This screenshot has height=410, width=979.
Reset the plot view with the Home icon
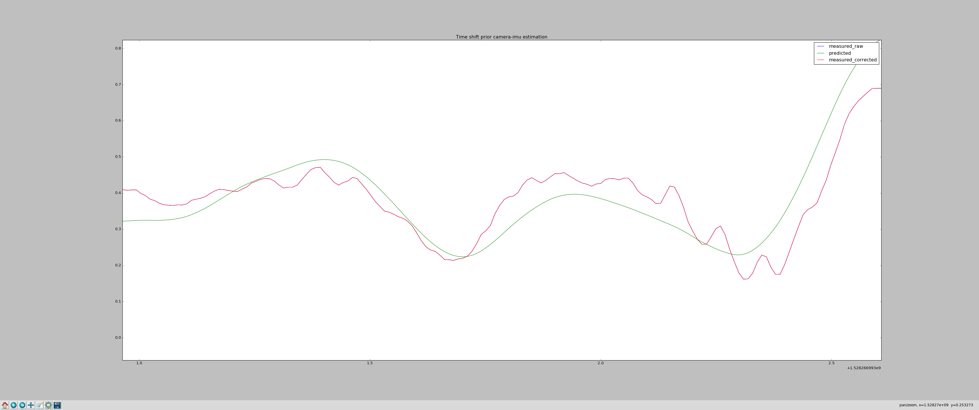pyautogui.click(x=5, y=405)
